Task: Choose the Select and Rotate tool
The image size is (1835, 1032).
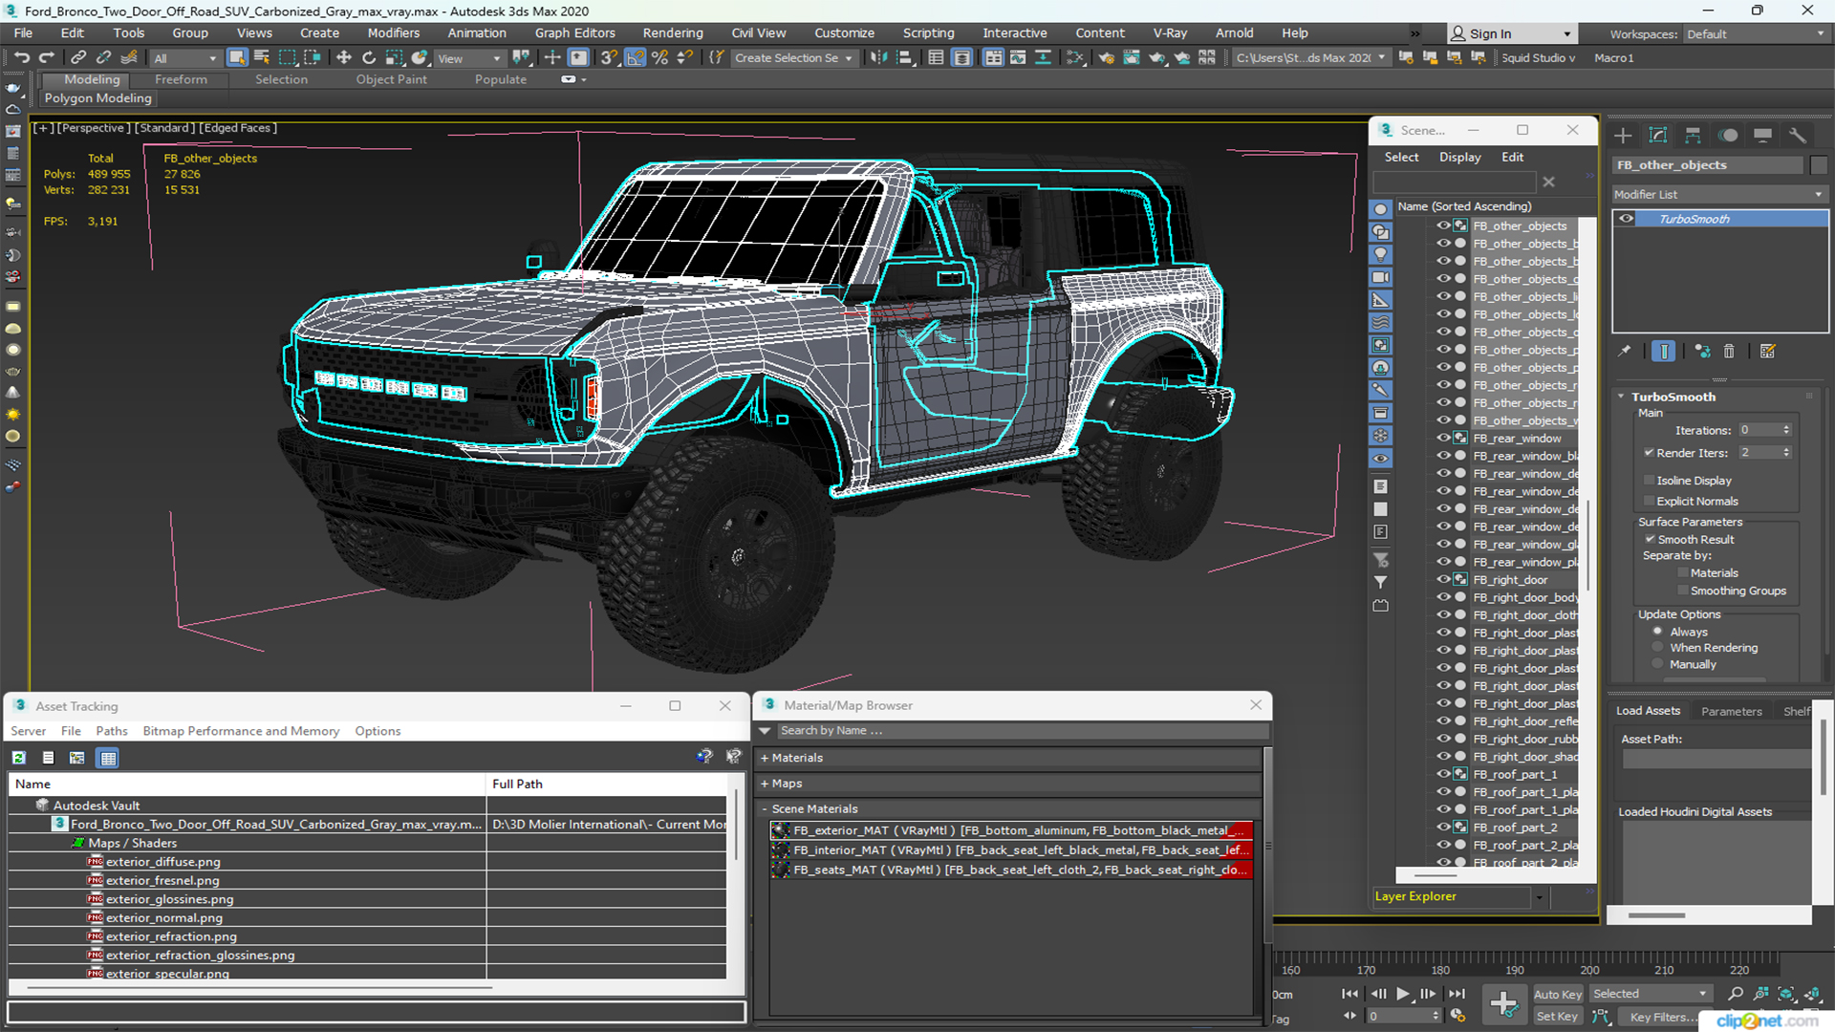Action: pyautogui.click(x=369, y=57)
